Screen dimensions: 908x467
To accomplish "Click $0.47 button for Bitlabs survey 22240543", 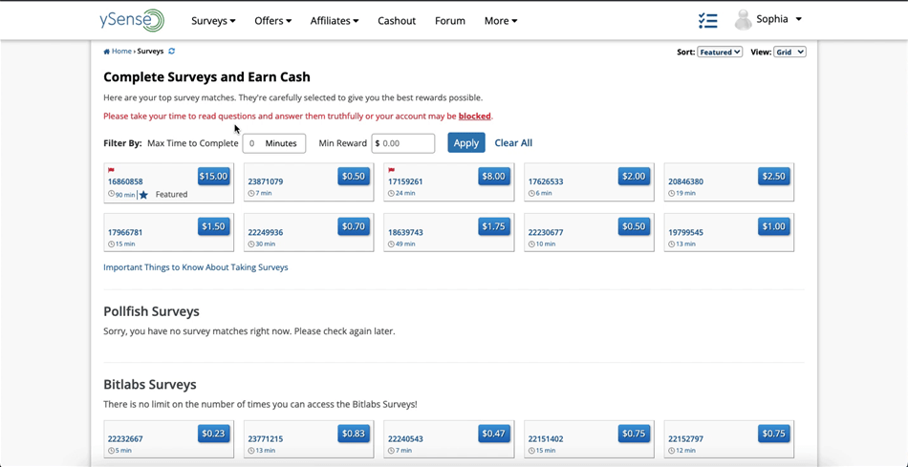I will click(493, 434).
